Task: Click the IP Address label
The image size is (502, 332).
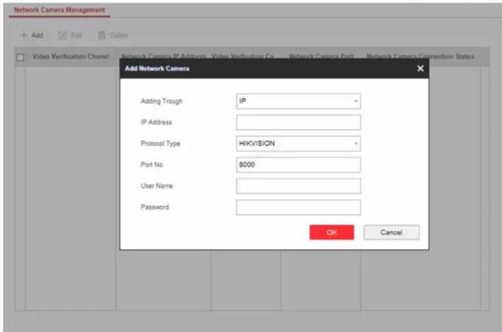Action: [156, 122]
